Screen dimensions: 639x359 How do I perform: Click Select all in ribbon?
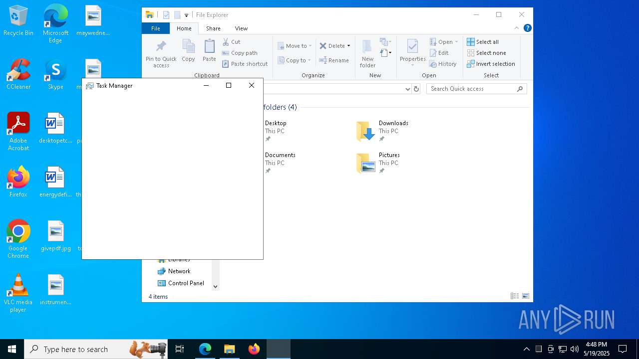[483, 42]
